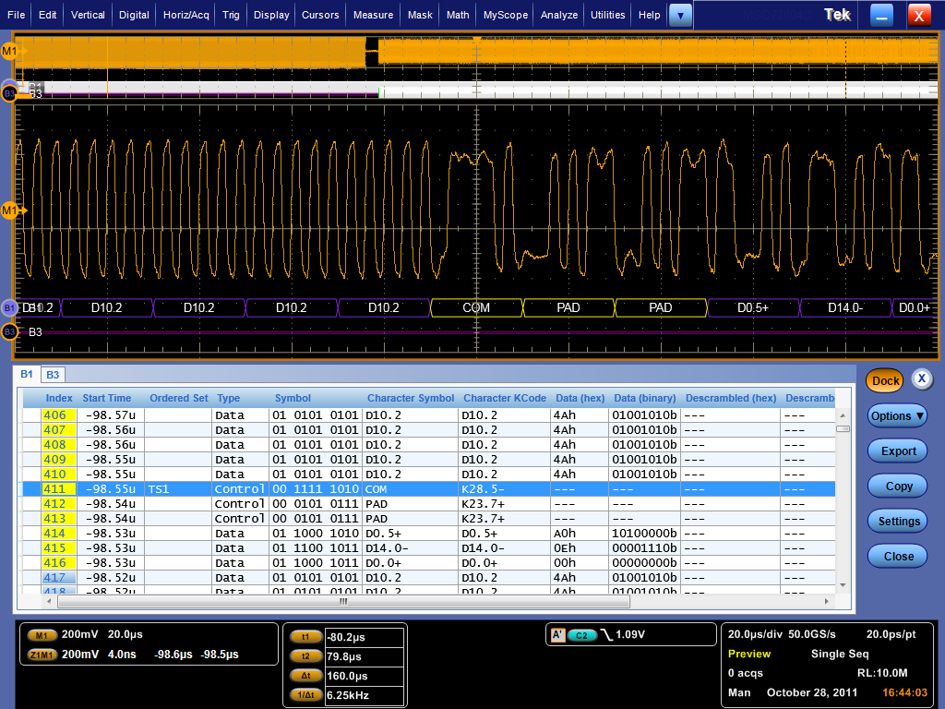Click the Δt cursor measurement badge

coord(305,676)
